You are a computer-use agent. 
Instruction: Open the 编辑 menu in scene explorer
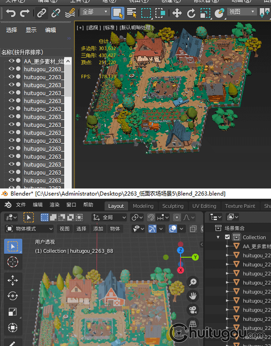[51, 30]
